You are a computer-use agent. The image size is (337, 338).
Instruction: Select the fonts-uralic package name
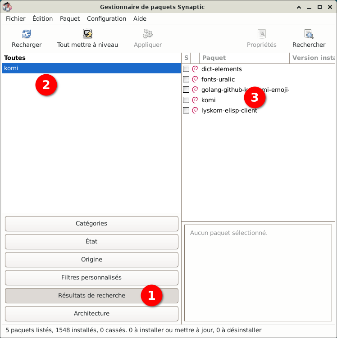(218, 79)
